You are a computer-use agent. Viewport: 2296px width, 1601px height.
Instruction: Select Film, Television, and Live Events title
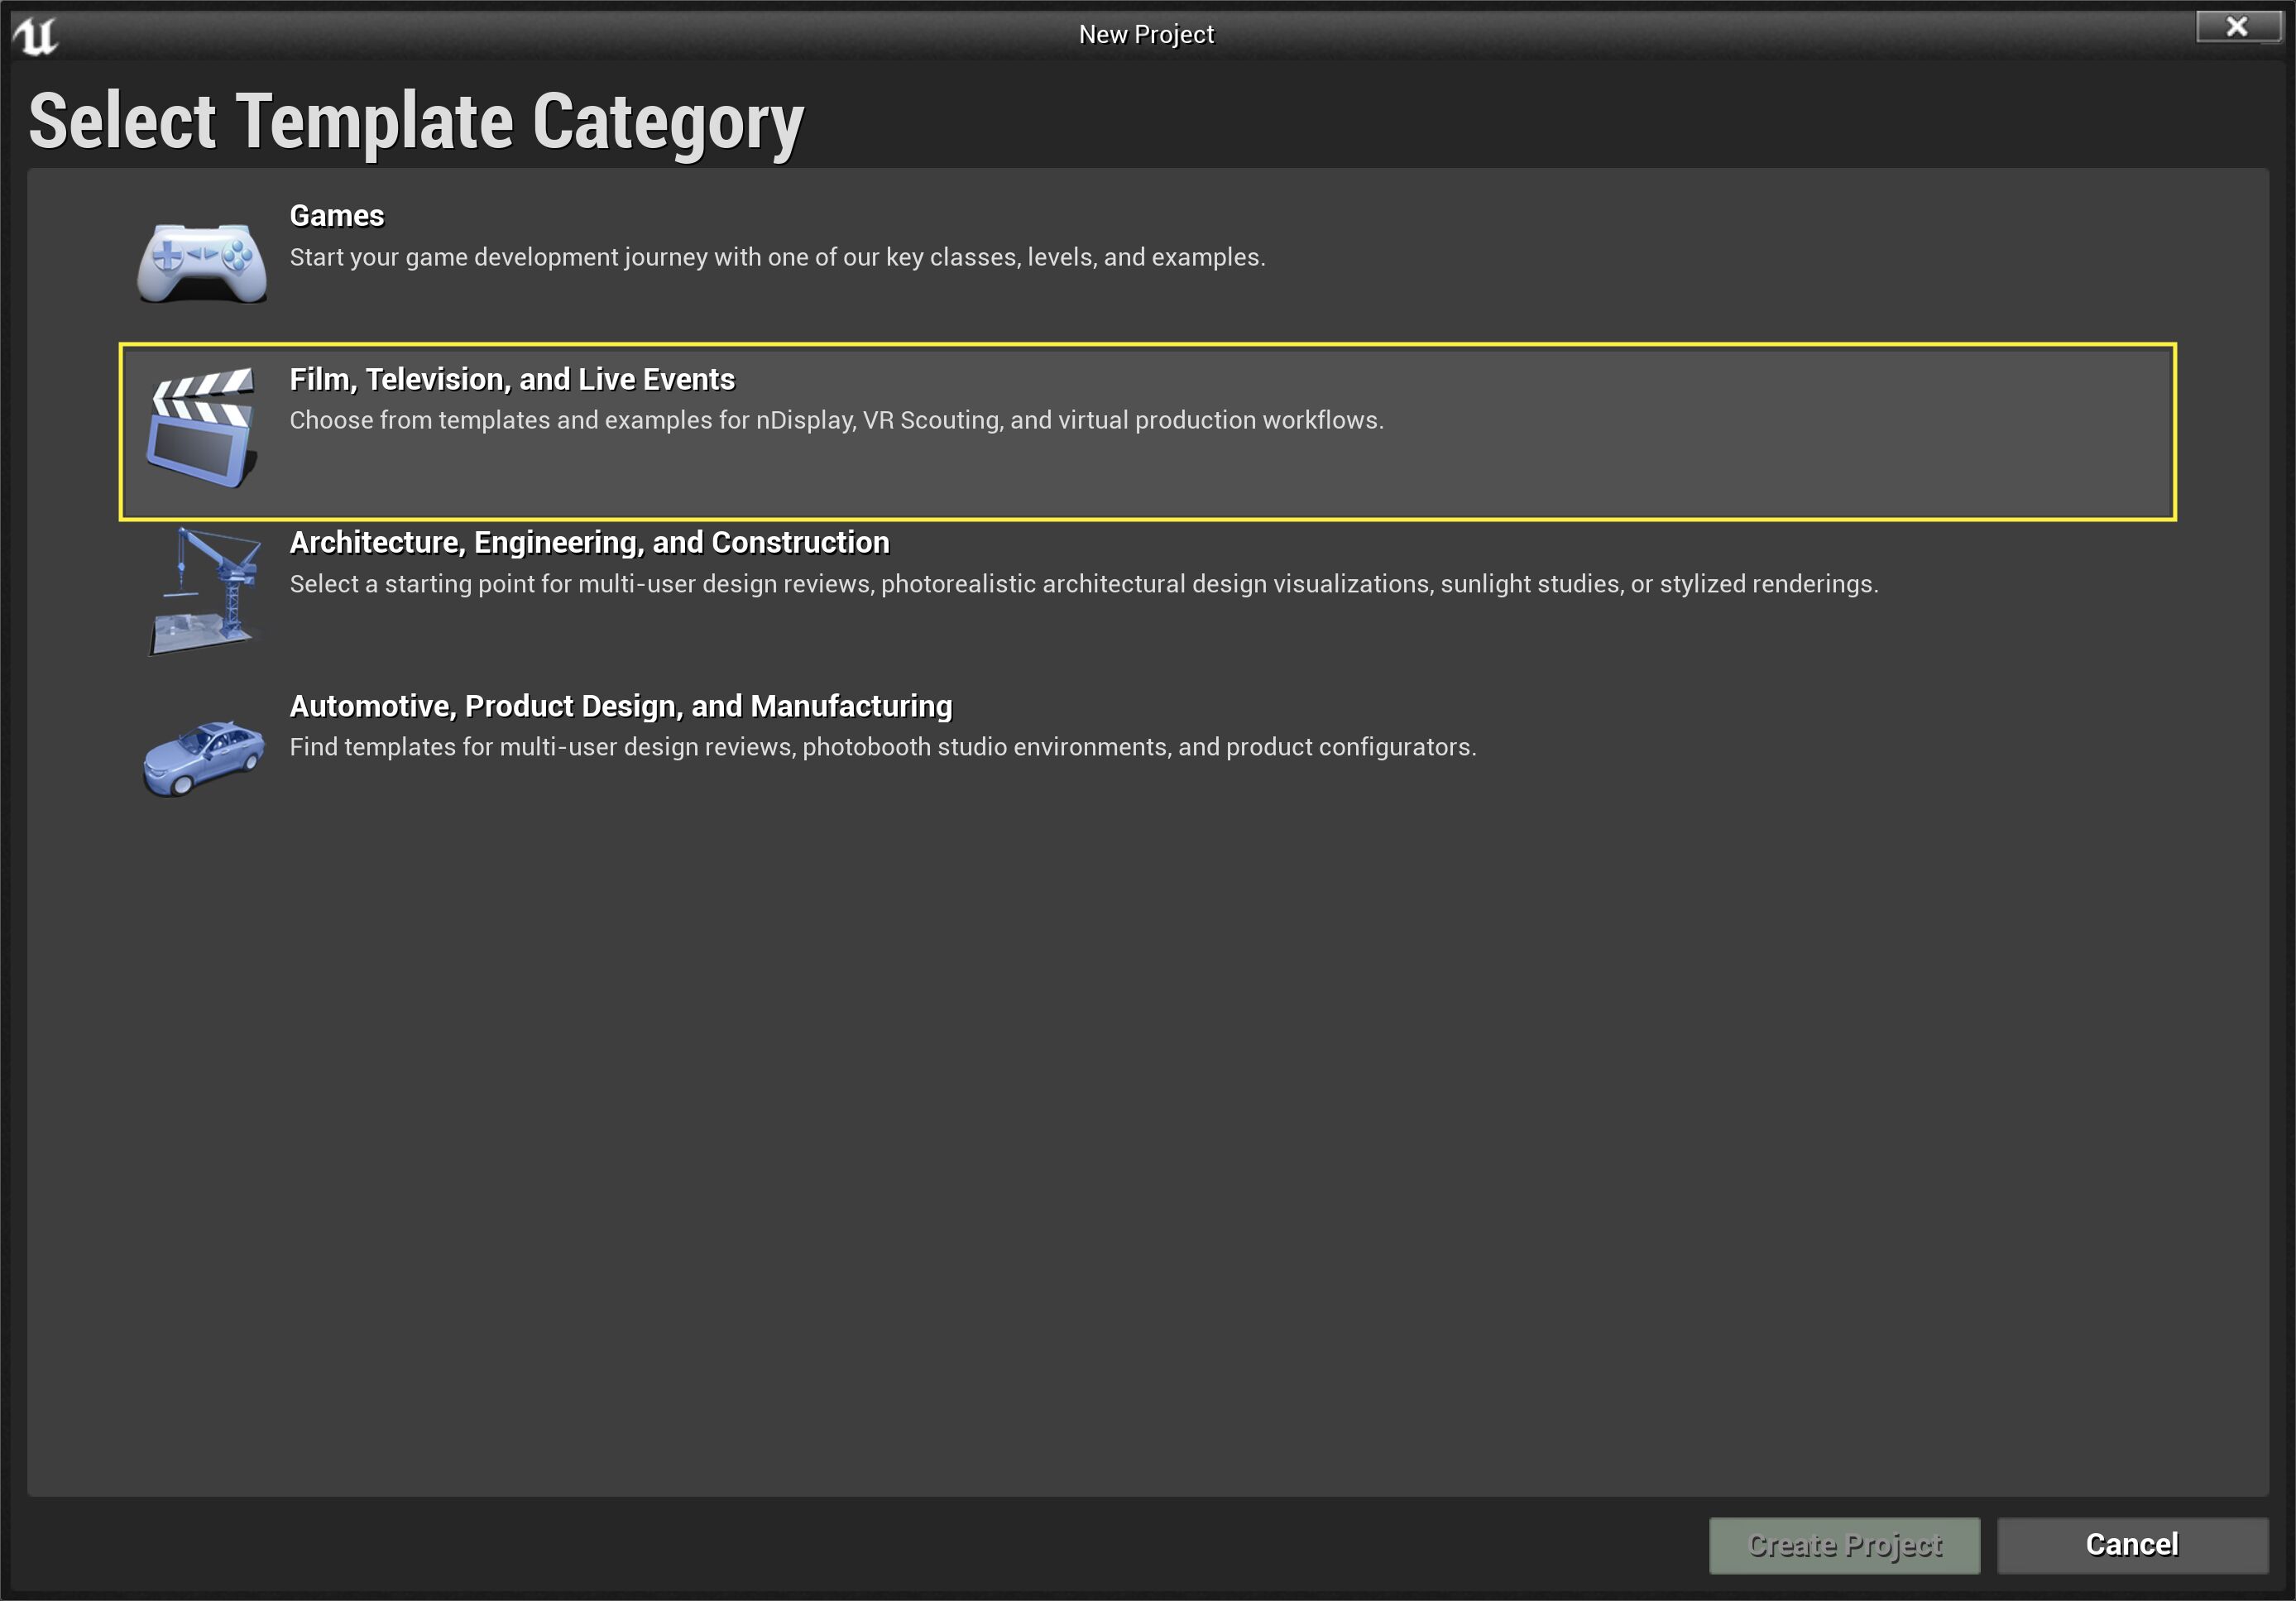click(x=511, y=380)
